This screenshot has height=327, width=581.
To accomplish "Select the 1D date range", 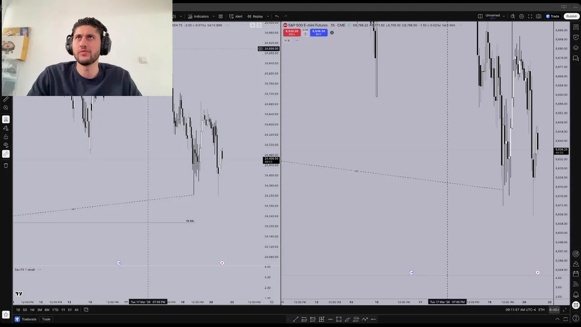I will [18, 310].
